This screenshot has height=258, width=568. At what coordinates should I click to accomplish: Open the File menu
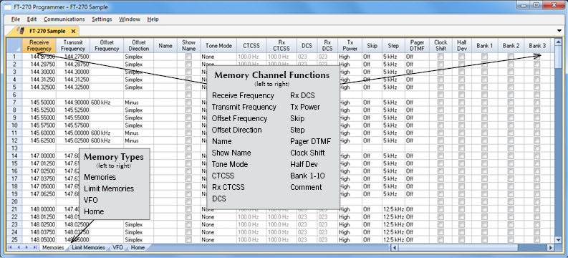click(x=16, y=19)
